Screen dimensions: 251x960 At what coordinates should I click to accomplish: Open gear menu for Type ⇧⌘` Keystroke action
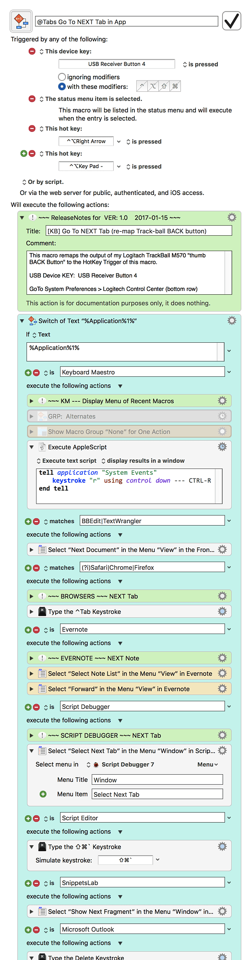tap(222, 847)
